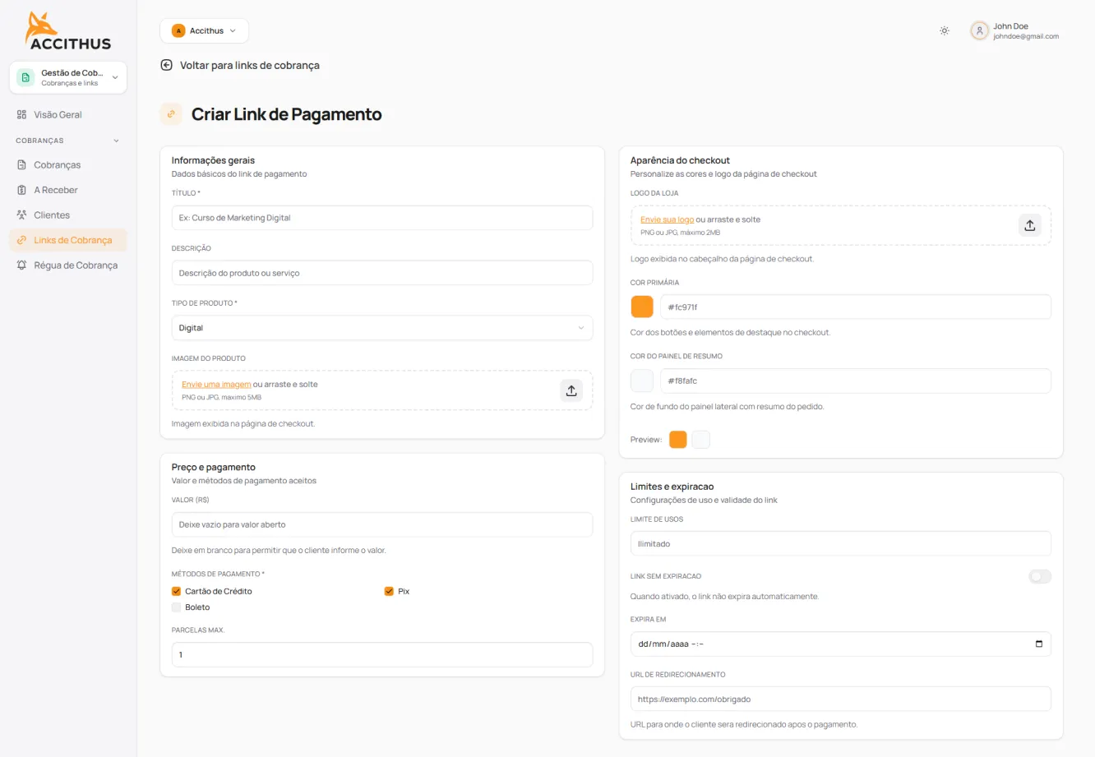This screenshot has height=757, width=1095.
Task: Click the Cor do Painel de Resumo swatch
Action: [642, 381]
